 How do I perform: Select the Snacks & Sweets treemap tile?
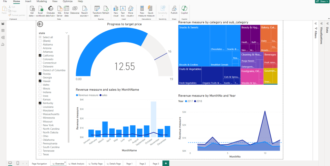coord(193,37)
